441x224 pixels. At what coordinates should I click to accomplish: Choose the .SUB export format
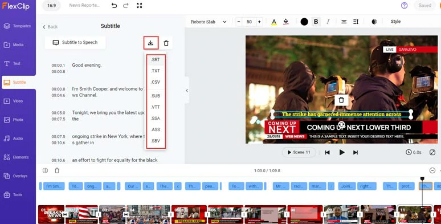pos(156,96)
